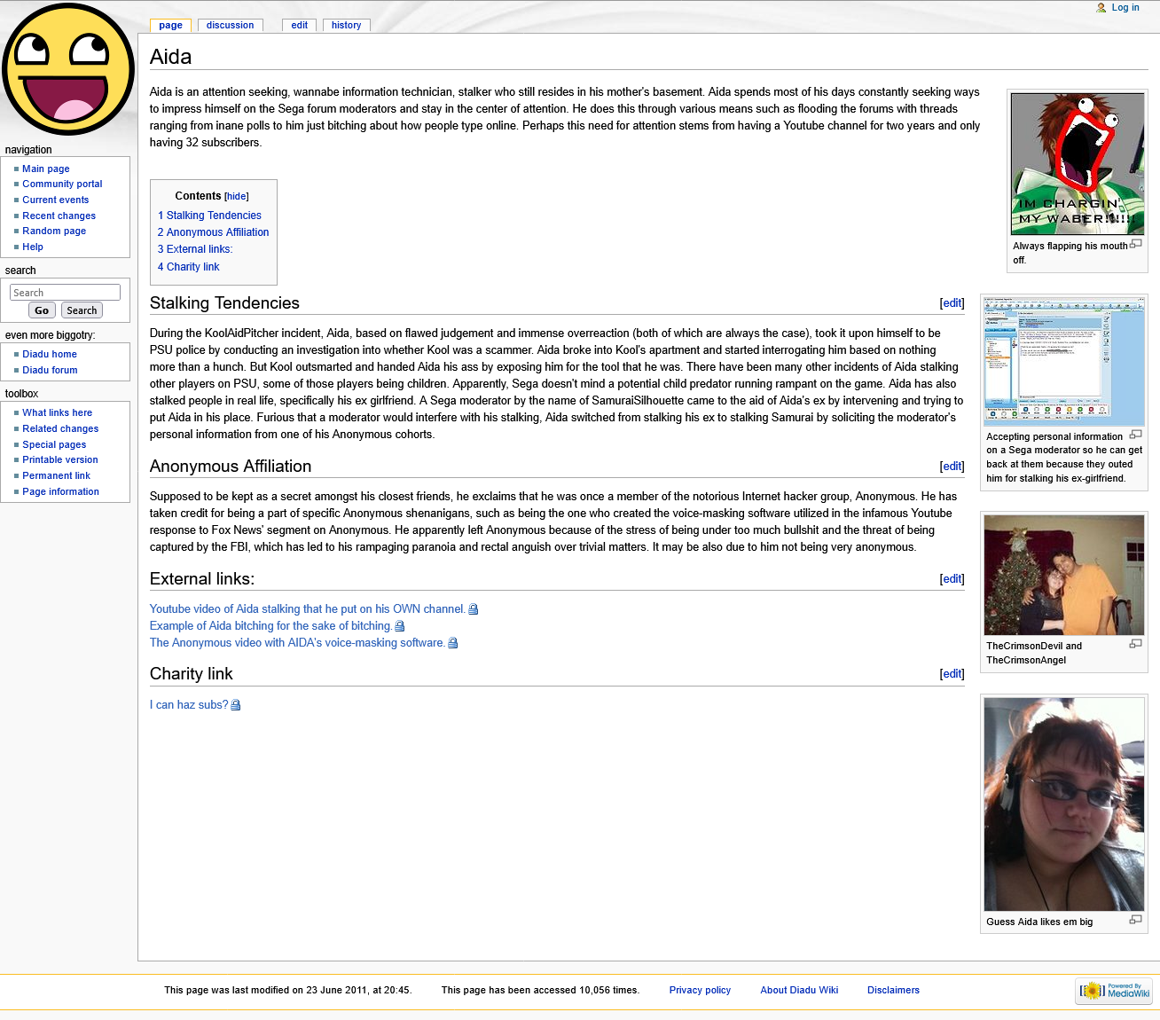Open Disclaimers footer link
The width and height of the screenshot is (1160, 1020).
893,991
